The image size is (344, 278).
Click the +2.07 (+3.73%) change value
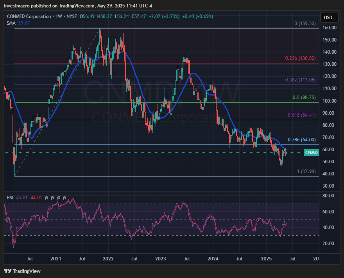pos(164,16)
